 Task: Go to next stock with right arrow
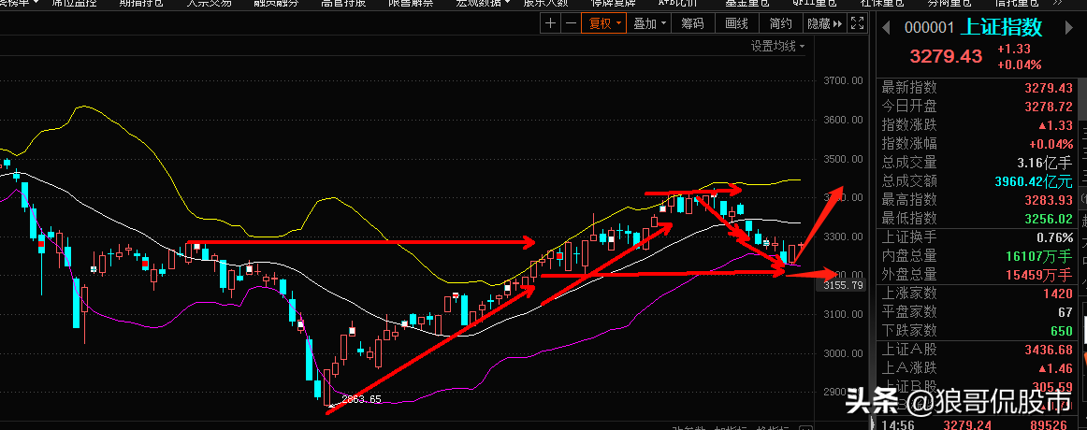1068,28
